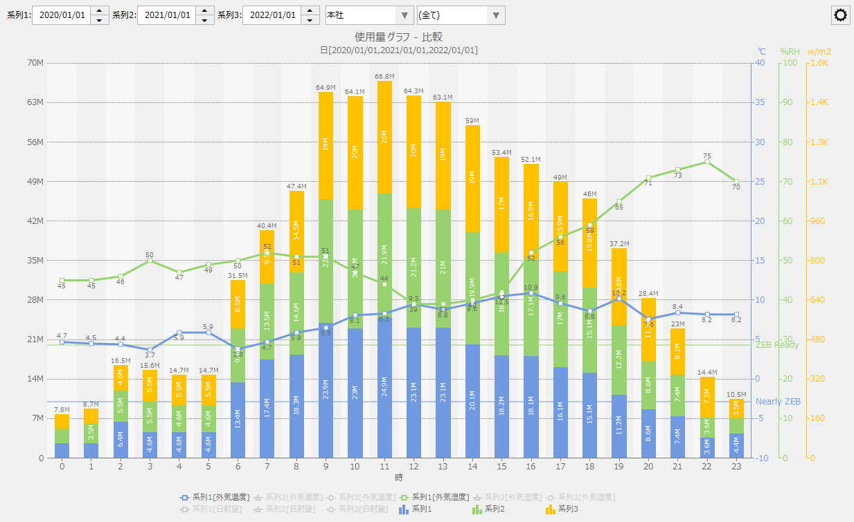Viewport: 854px width, 522px height.
Task: Increment the 系列1 date with up arrow
Action: [x=100, y=10]
